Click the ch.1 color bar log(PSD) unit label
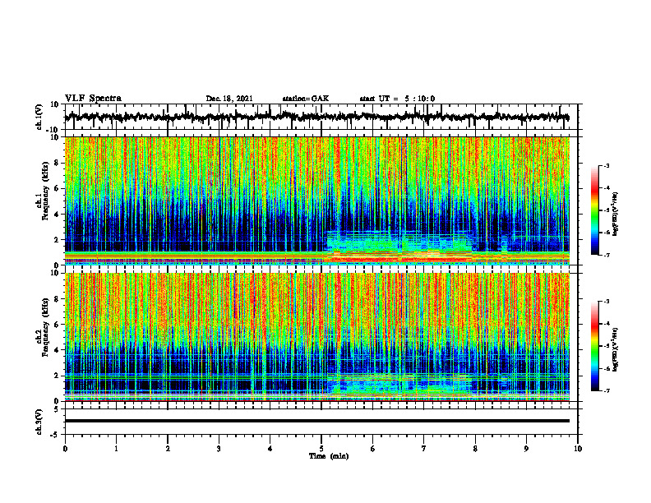 pyautogui.click(x=616, y=214)
